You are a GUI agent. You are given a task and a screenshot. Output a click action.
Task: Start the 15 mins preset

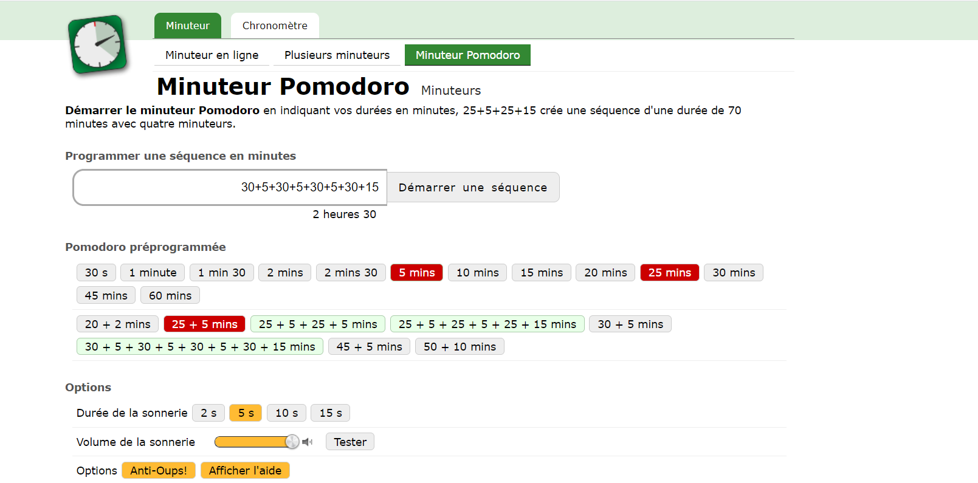(542, 273)
